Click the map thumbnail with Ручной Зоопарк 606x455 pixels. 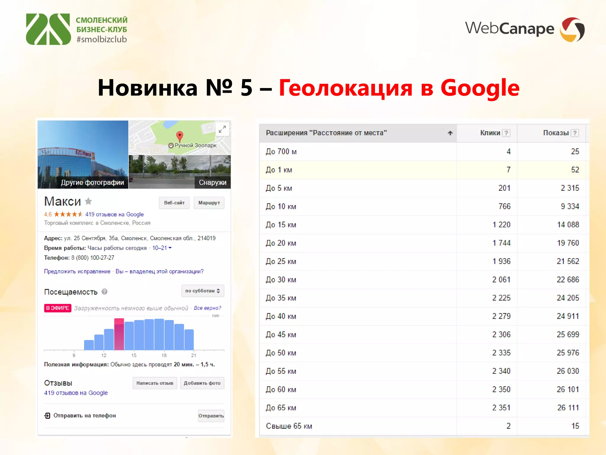click(180, 137)
